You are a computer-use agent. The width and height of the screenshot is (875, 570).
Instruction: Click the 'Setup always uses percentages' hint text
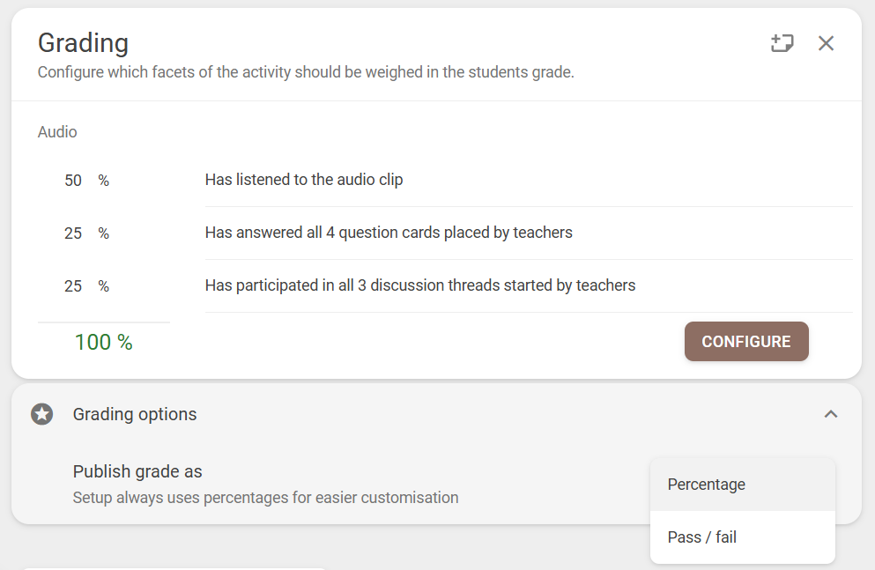click(x=265, y=498)
